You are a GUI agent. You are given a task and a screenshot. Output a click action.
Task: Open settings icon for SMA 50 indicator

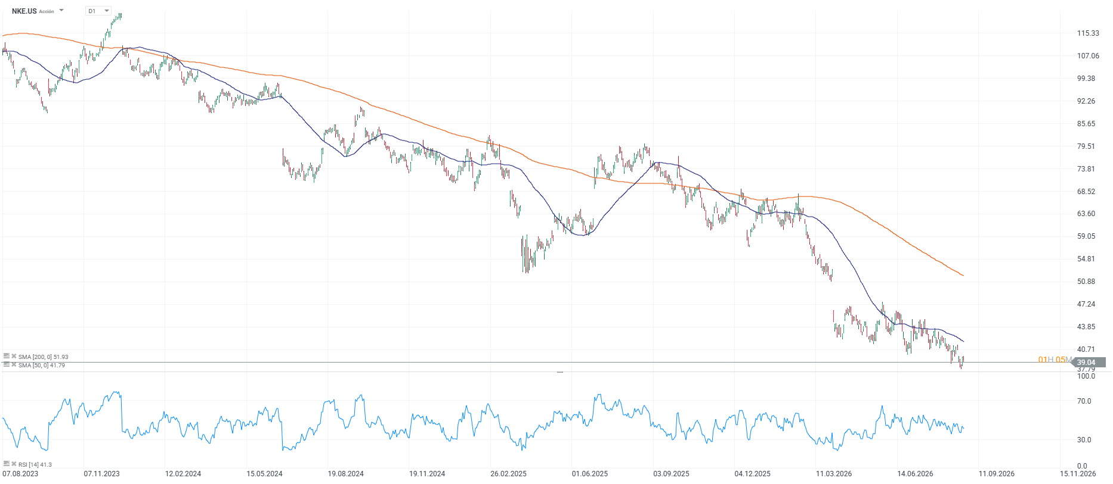point(7,364)
